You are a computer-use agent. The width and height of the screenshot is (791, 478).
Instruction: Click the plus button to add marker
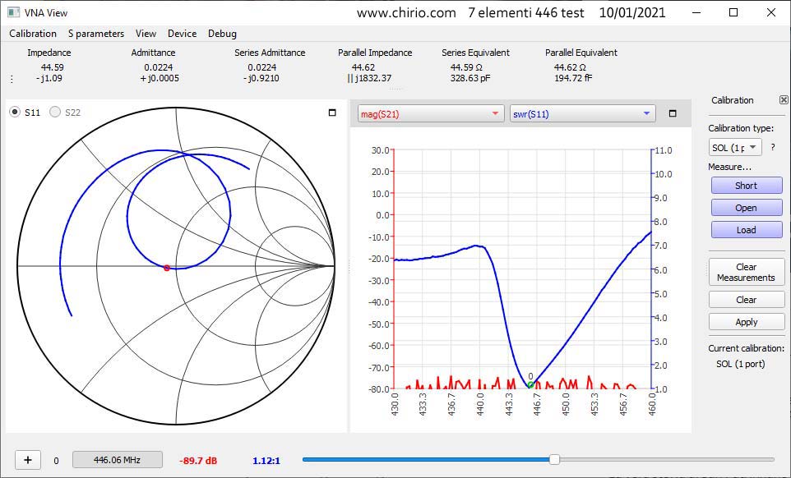[x=27, y=460]
